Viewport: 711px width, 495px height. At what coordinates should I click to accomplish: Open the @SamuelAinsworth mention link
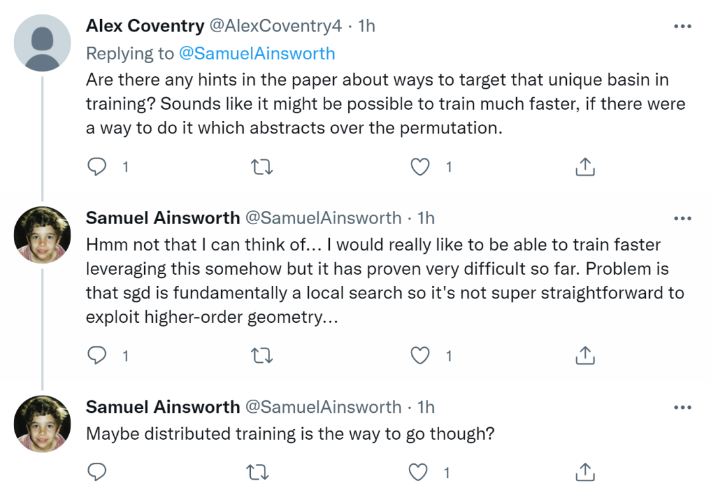click(257, 53)
